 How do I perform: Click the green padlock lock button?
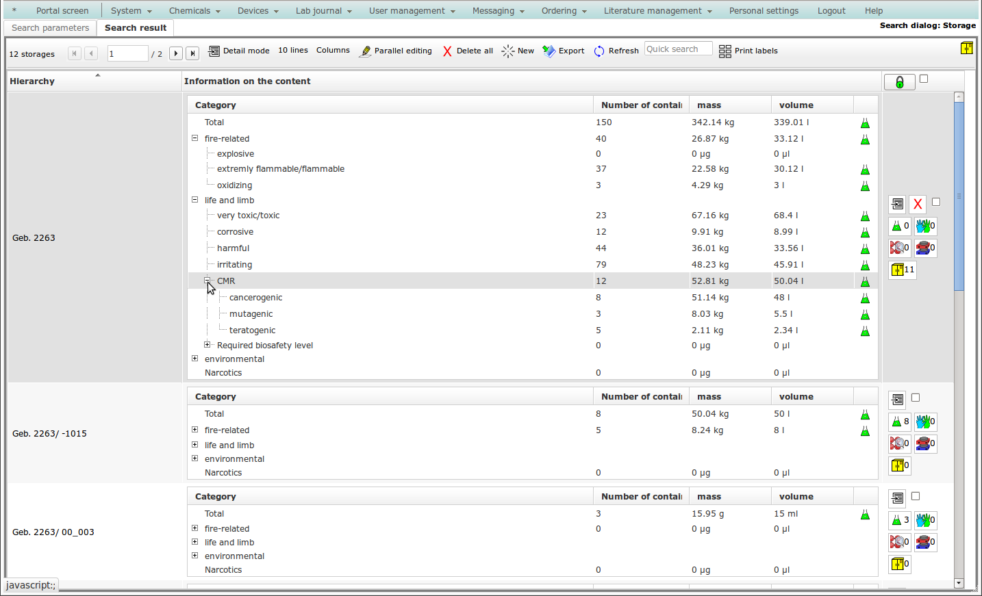pyautogui.click(x=899, y=82)
